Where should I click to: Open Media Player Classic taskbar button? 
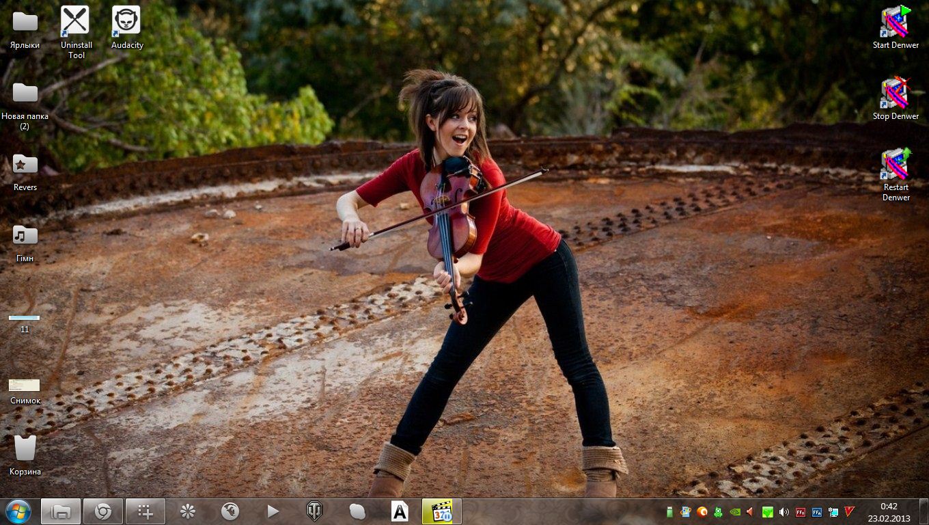coord(441,511)
